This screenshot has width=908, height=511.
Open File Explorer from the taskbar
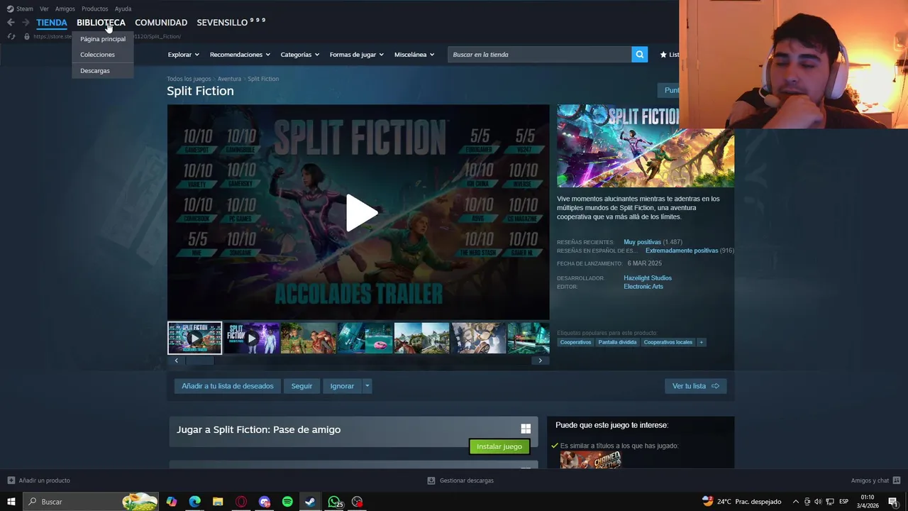pyautogui.click(x=218, y=502)
